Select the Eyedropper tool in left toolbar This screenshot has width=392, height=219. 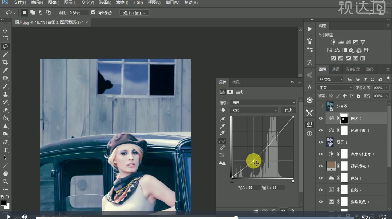point(5,70)
